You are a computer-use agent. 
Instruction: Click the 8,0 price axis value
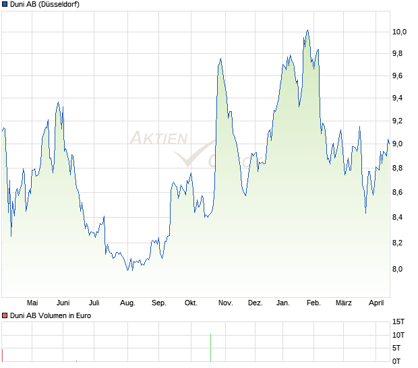coord(398,269)
